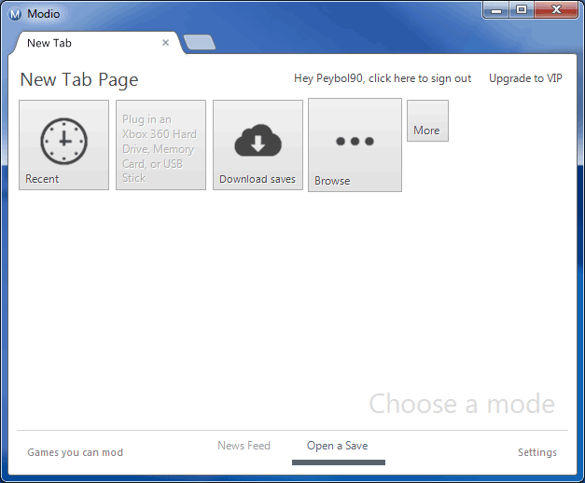
Task: Maximize the Modio window
Action: [521, 10]
